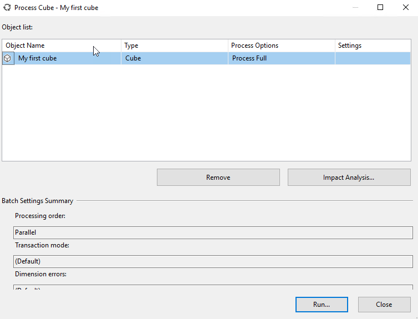
Task: Click the Parallel processing order field
Action: 213,232
